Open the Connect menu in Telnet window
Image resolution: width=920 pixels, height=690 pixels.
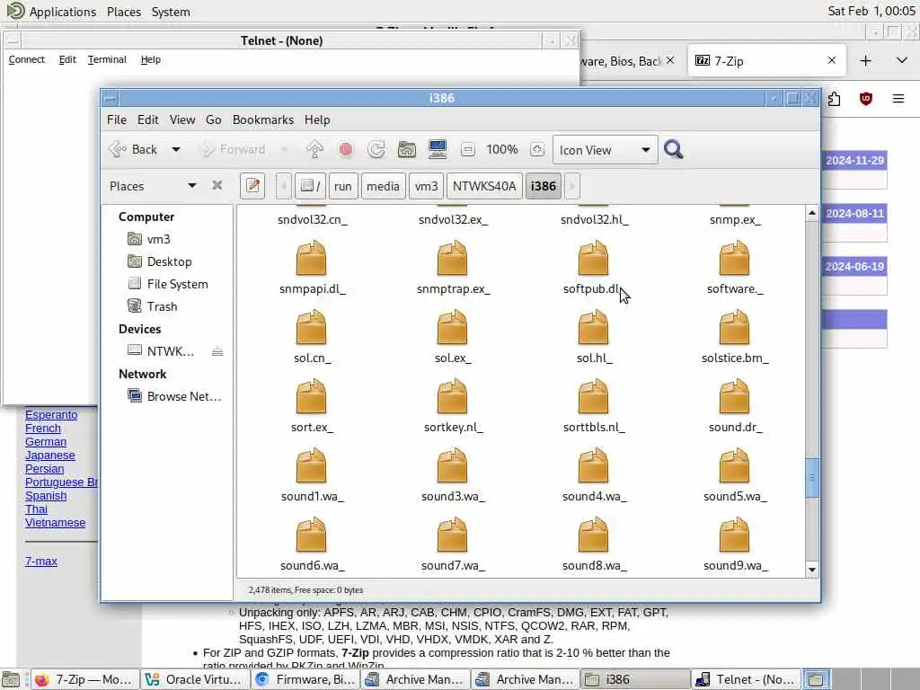[x=26, y=59]
